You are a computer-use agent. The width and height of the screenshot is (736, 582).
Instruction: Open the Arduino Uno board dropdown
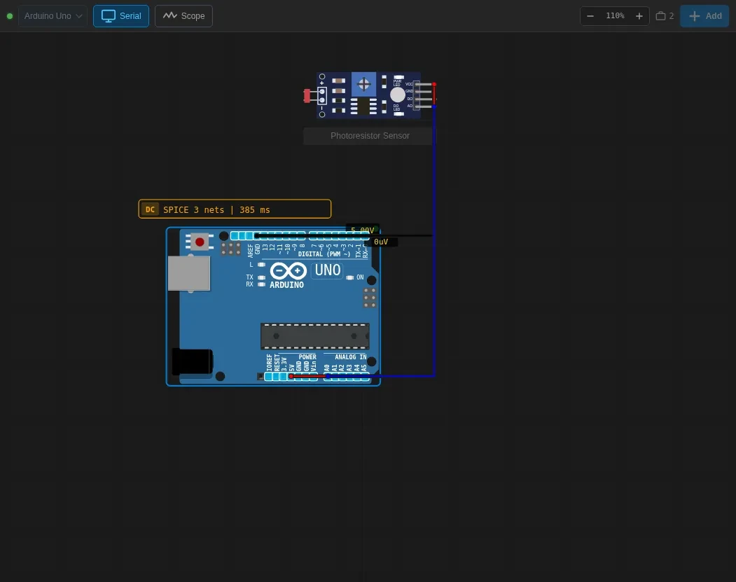(x=53, y=16)
